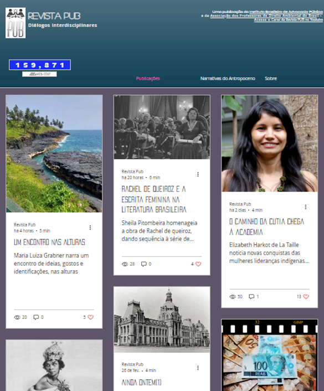
Task: Open more actions on Ainda Ontem post
Action: click(x=198, y=368)
